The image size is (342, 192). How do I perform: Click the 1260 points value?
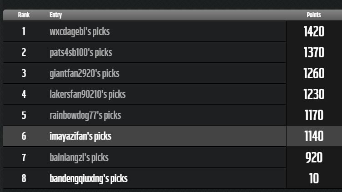click(314, 74)
